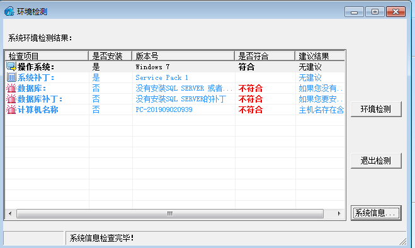Image resolution: width=415 pixels, height=248 pixels.
Task: Click the horizontal scrollbar left arrow
Action: click(10, 213)
